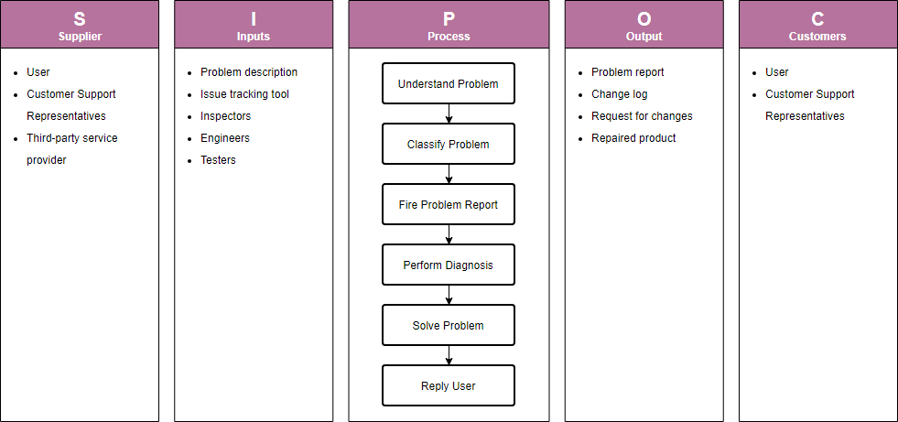Screen dimensions: 898x422
Task: Click the Request for changes item
Action: coord(642,116)
